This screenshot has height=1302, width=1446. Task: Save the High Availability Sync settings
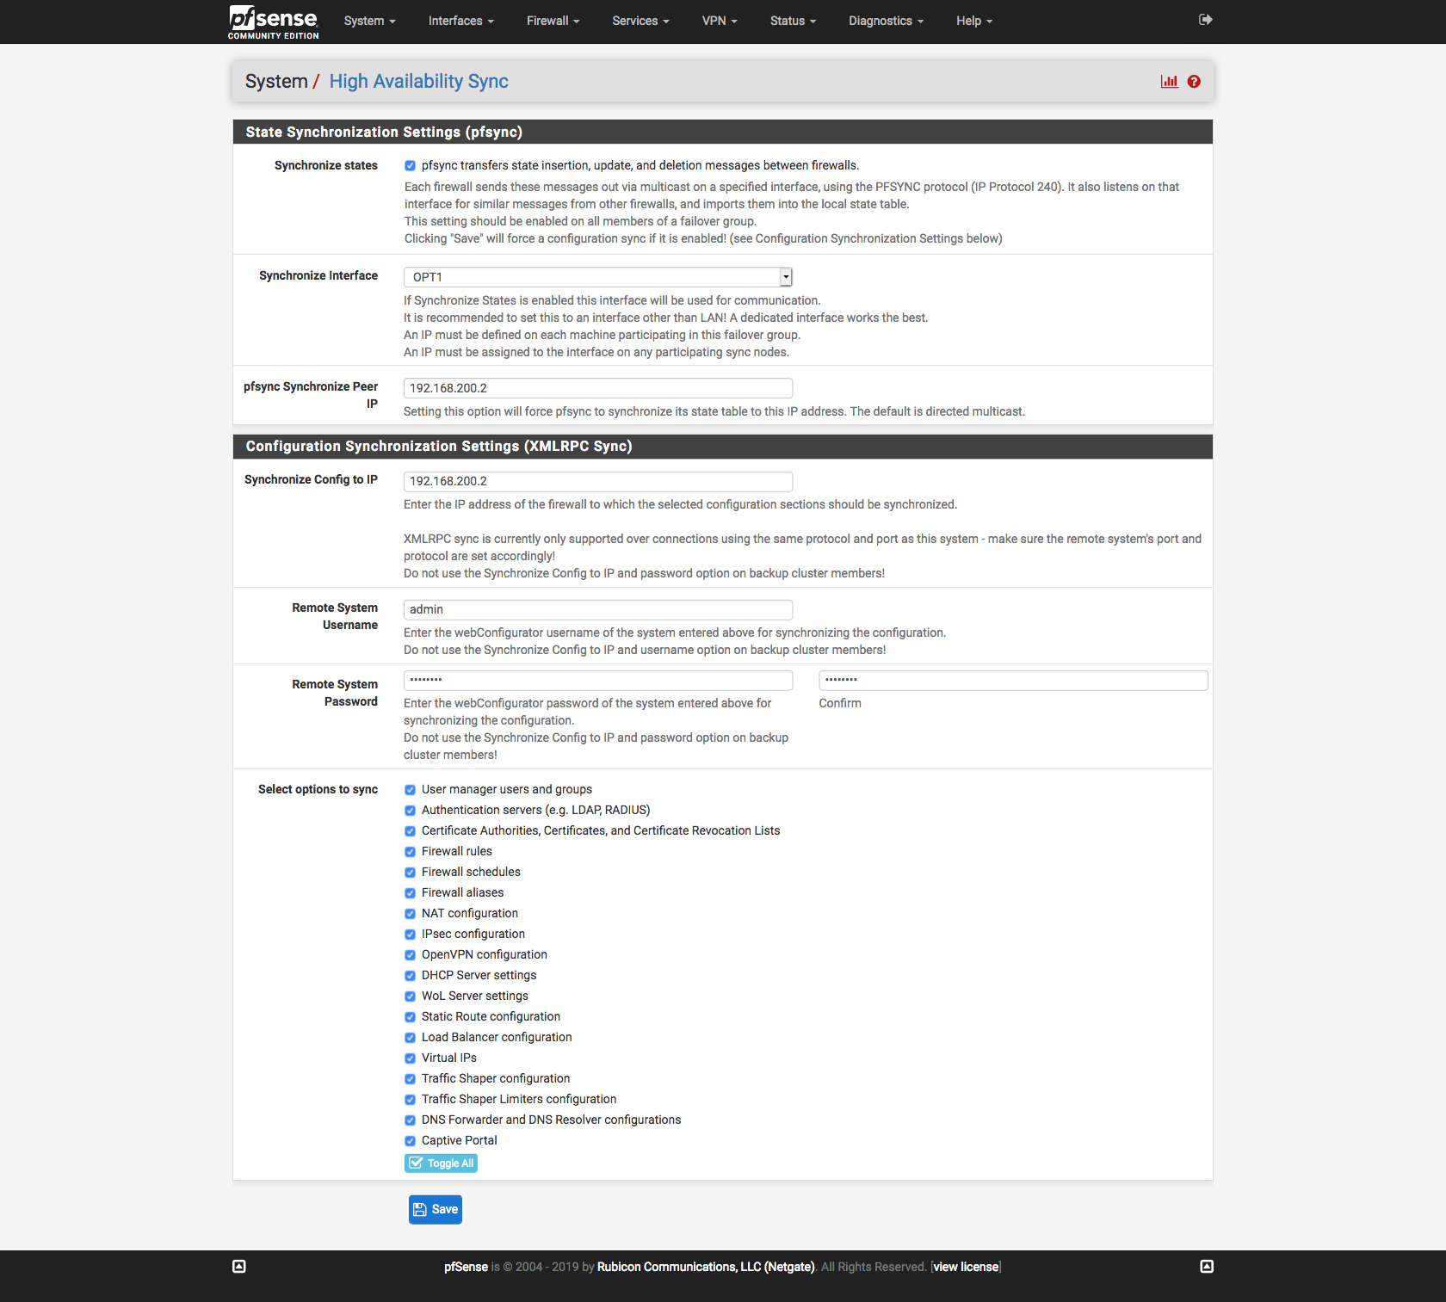(436, 1209)
